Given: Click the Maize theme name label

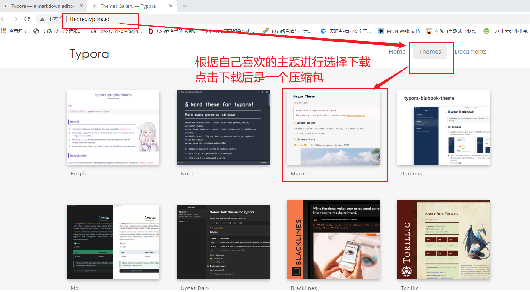Looking at the screenshot, I should point(298,174).
